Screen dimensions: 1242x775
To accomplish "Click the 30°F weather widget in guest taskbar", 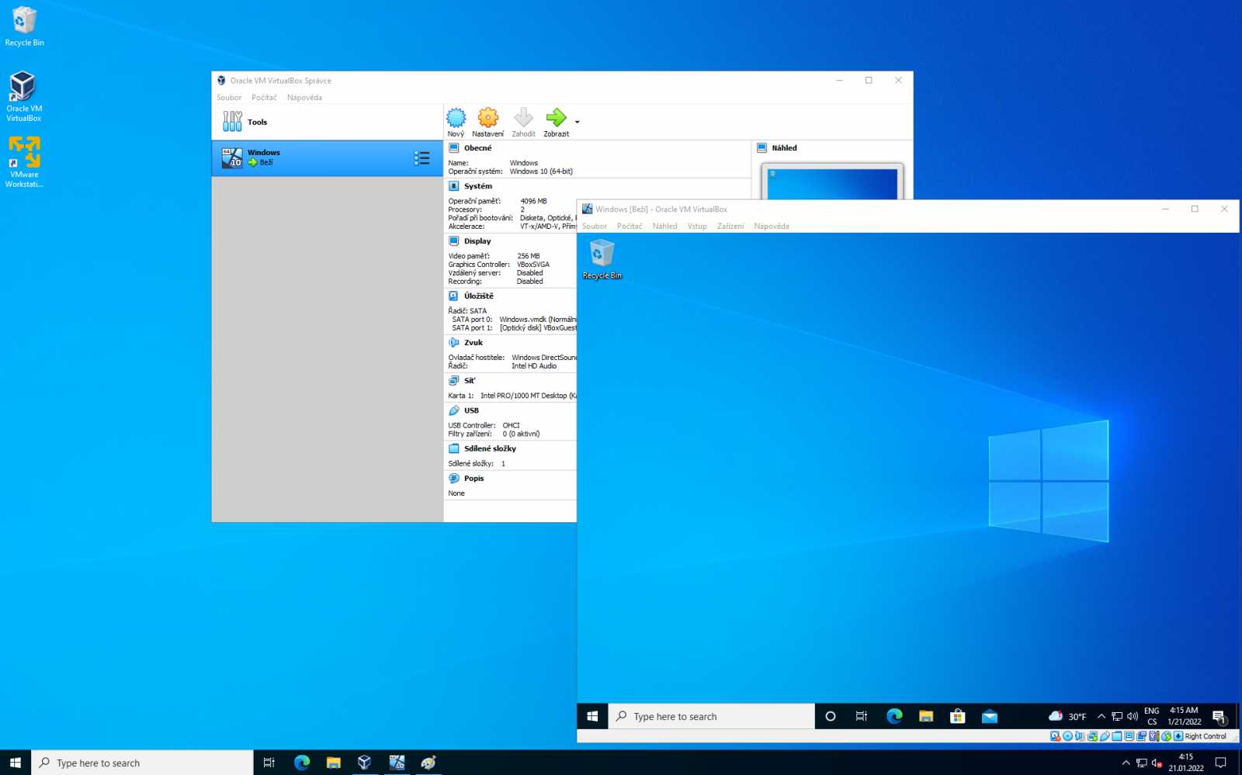I will [1067, 716].
